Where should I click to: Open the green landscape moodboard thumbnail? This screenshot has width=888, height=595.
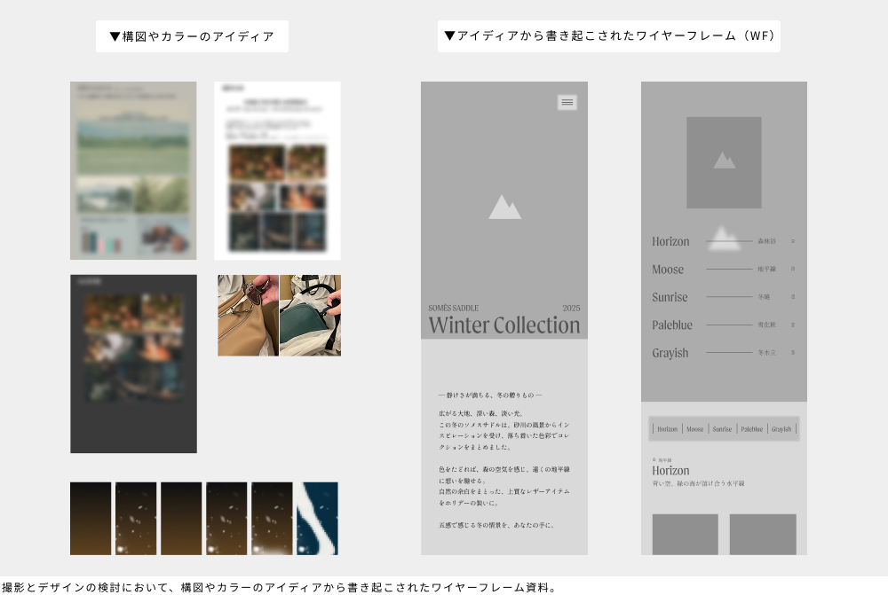click(133, 170)
